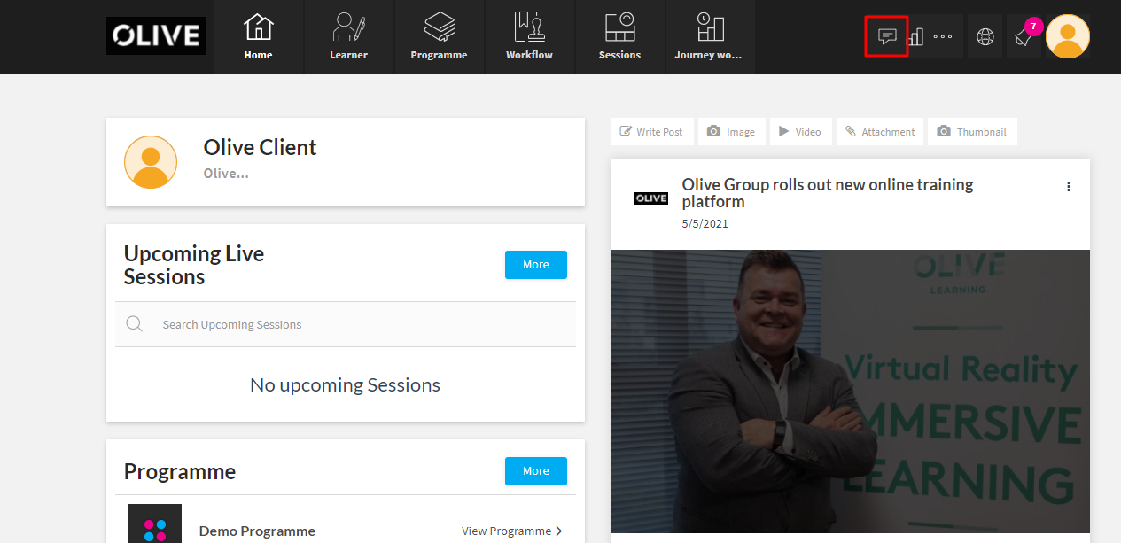Click the globe language icon

(x=985, y=36)
